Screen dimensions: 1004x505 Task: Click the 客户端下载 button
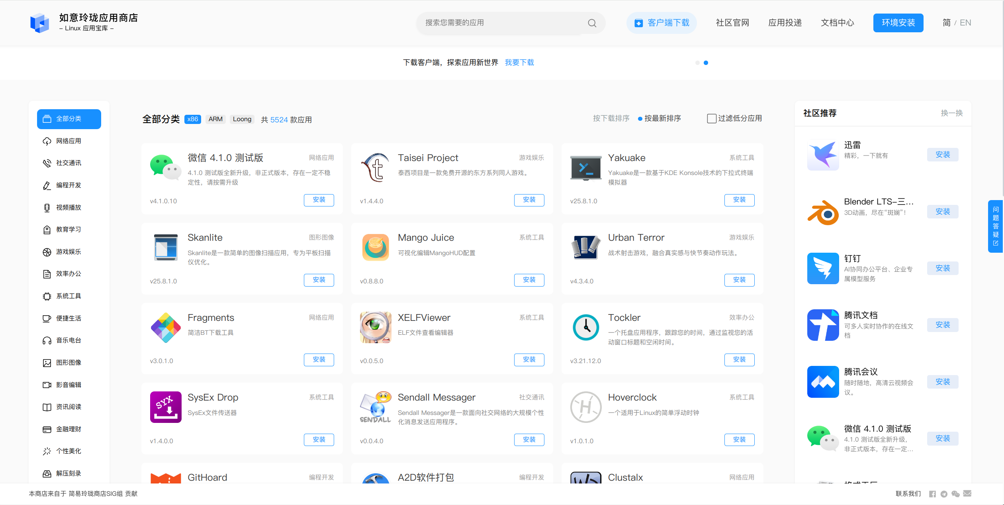pyautogui.click(x=662, y=23)
